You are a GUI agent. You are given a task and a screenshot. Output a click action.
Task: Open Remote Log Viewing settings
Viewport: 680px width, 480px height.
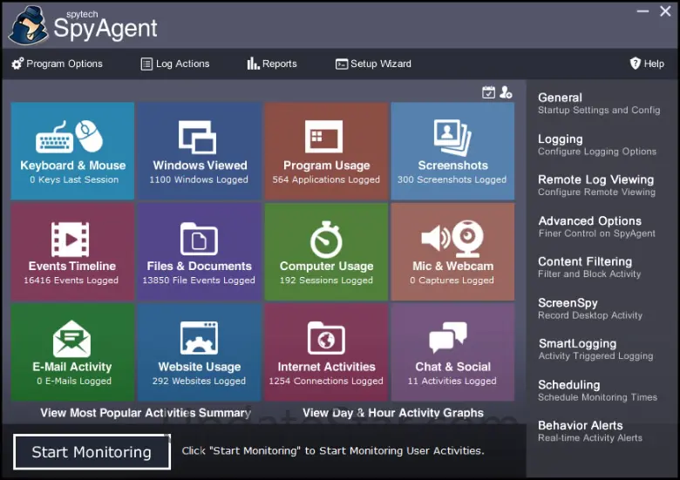click(x=596, y=186)
